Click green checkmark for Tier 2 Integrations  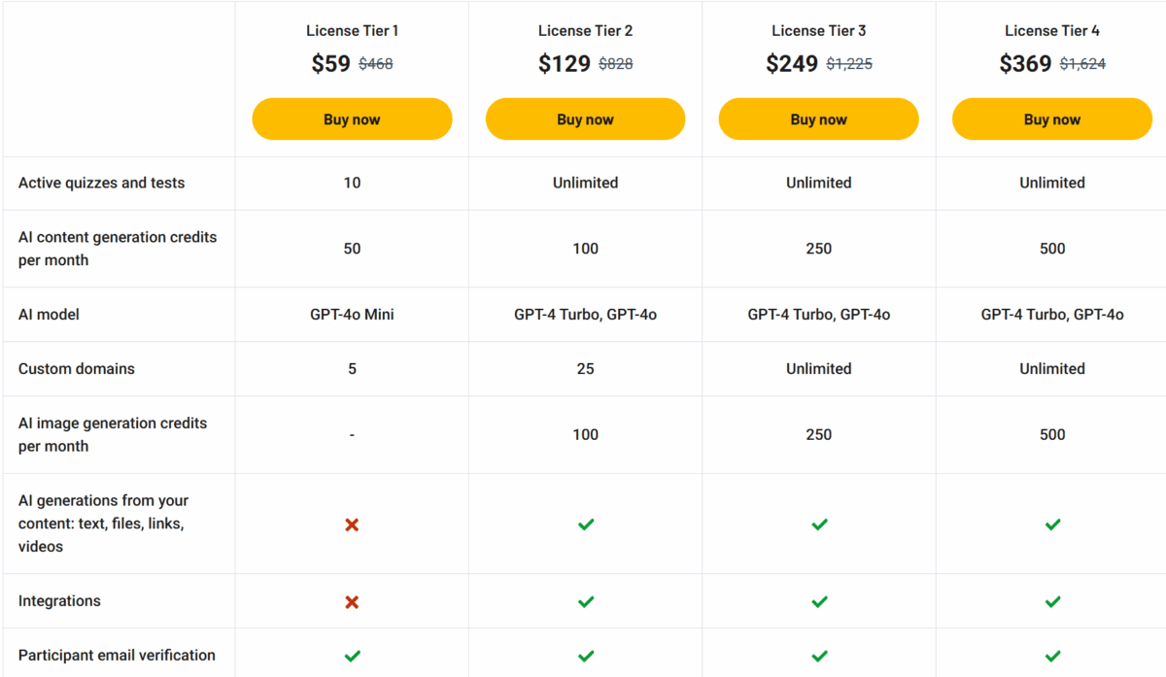(x=586, y=602)
